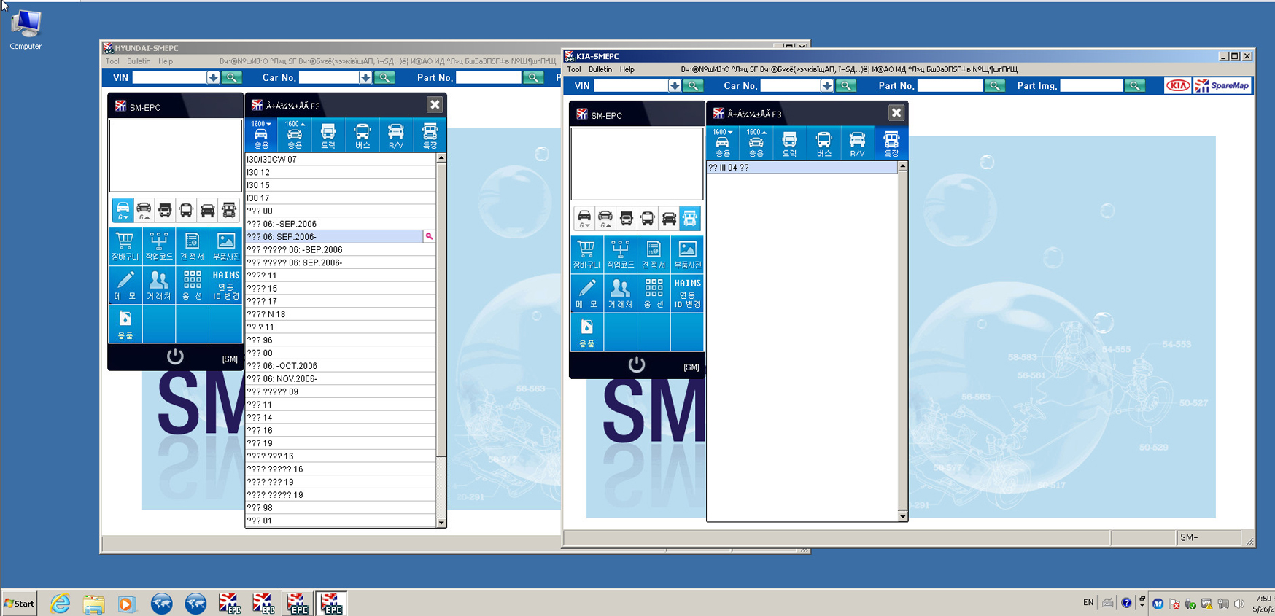Select the bus (버스) category in the Kia model list

[x=823, y=144]
